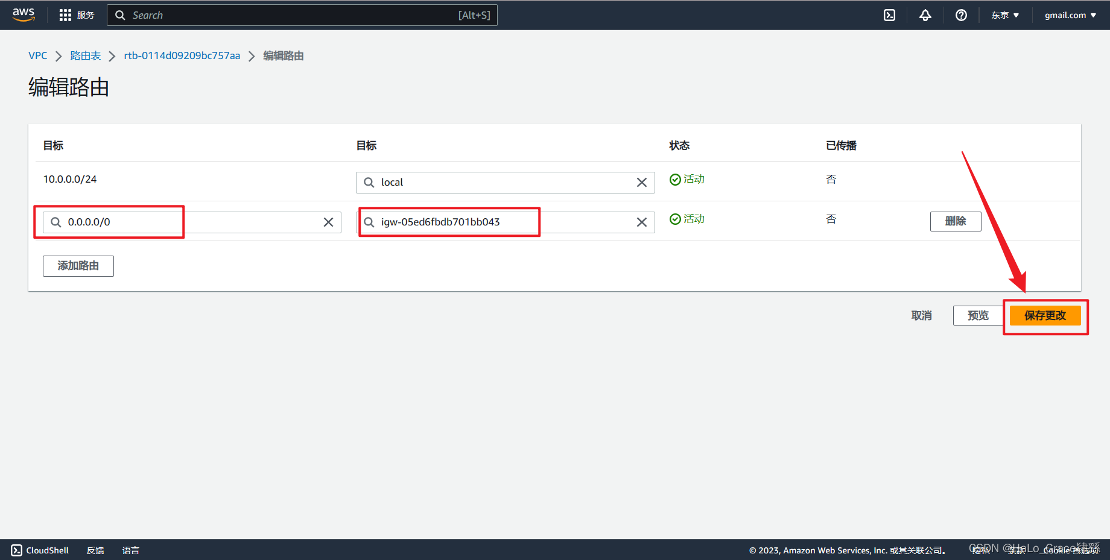
Task: Open the gmail.com account dropdown
Action: (x=1070, y=15)
